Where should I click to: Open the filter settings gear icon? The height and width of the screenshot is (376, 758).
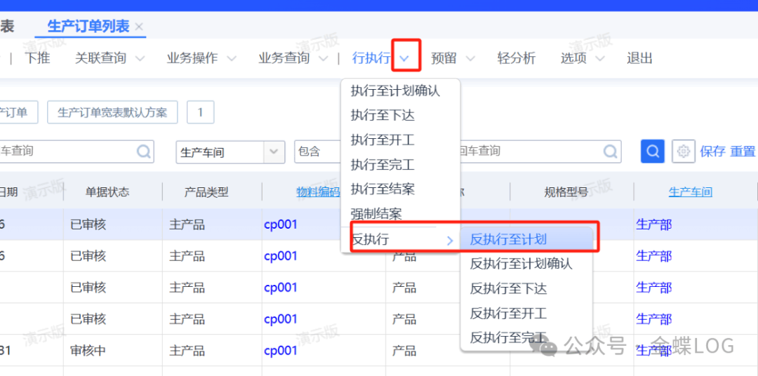tap(683, 151)
